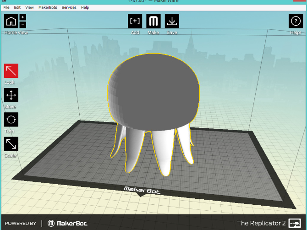Screen dimensions: 307x230
Task: Open Help with the question mark icon
Action: tap(296, 21)
